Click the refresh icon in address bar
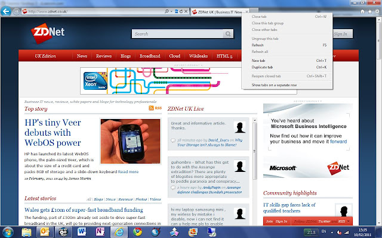The image size is (382, 238). click(x=181, y=11)
